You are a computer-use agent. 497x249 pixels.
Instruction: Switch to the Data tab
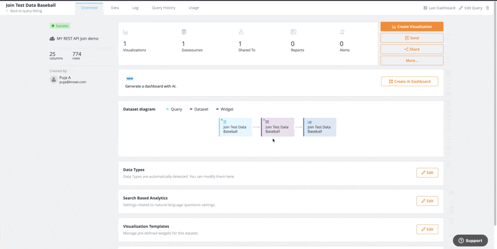(x=115, y=8)
